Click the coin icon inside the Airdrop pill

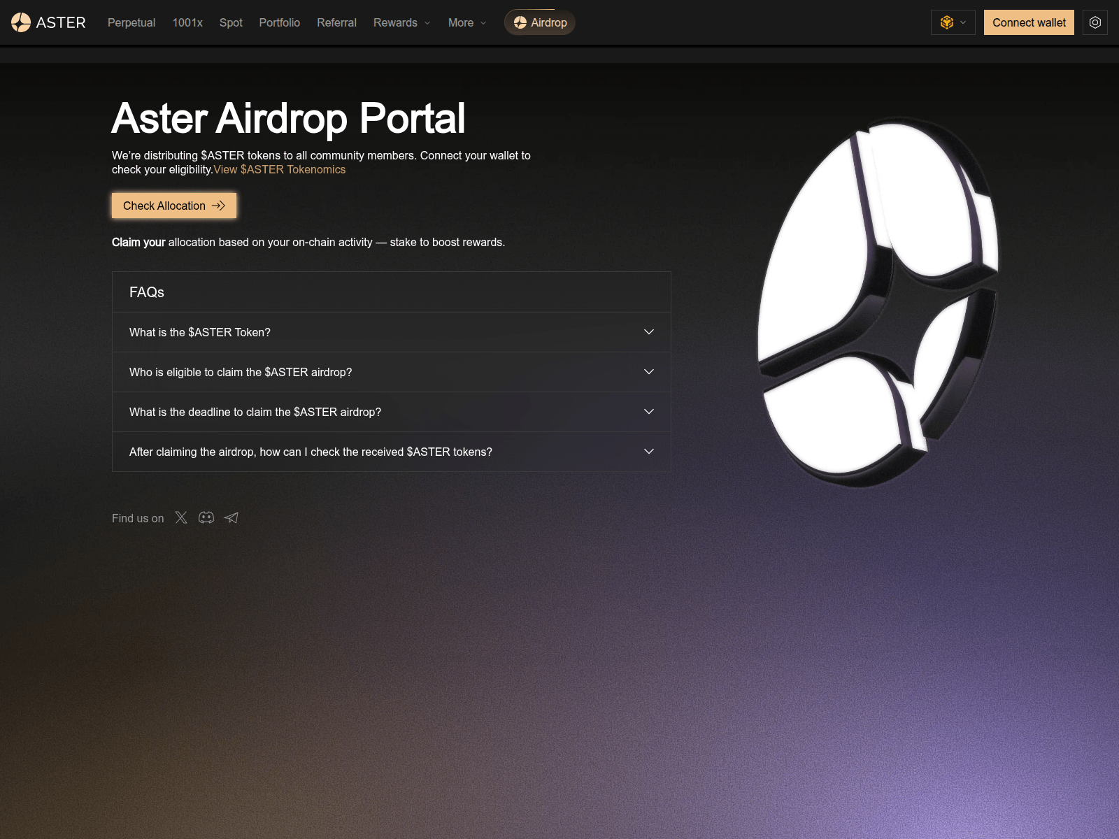point(519,22)
